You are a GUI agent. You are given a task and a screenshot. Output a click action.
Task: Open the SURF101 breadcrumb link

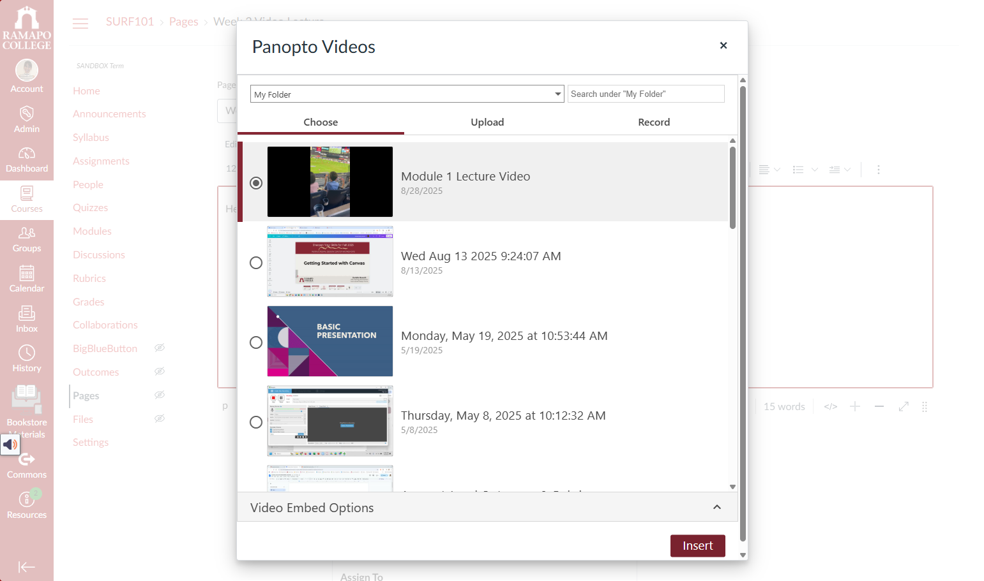[130, 22]
